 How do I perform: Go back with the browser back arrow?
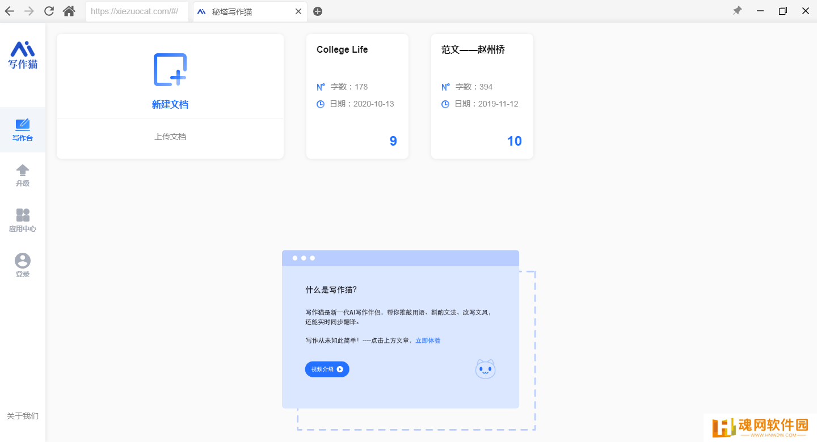(x=10, y=11)
